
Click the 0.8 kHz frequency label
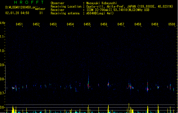2,79
